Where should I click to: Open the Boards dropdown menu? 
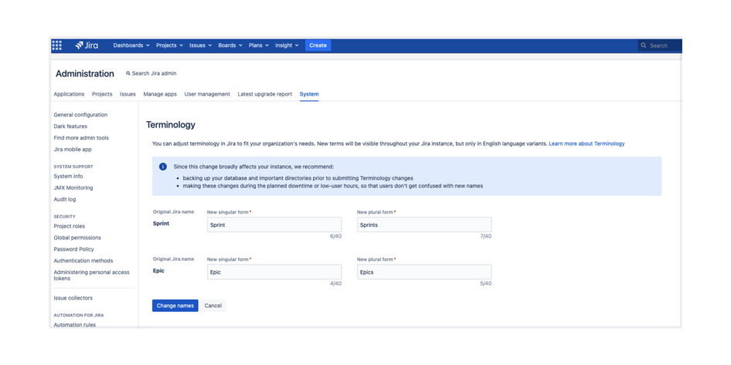(x=230, y=46)
